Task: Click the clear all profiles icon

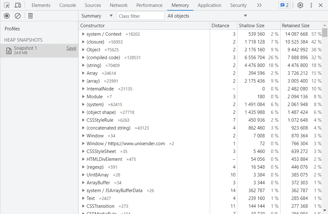Action: click(x=18, y=16)
